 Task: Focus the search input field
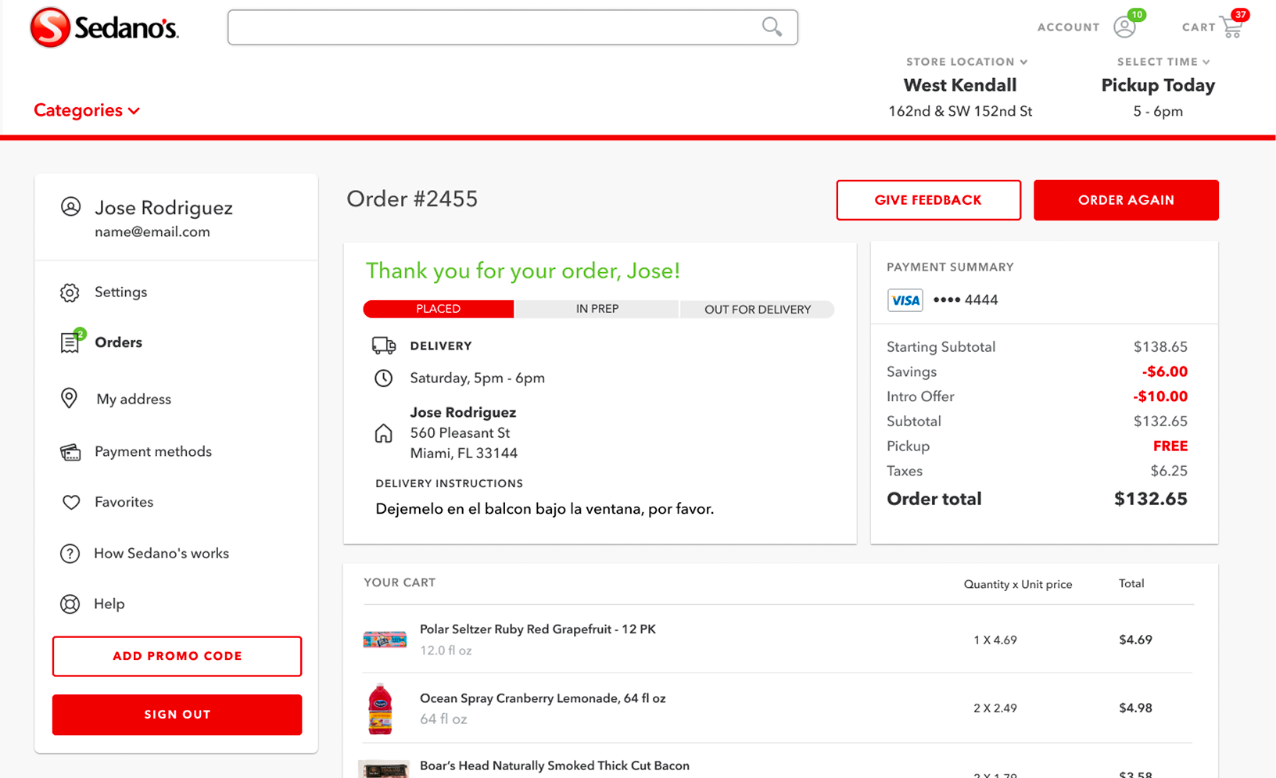tap(513, 27)
